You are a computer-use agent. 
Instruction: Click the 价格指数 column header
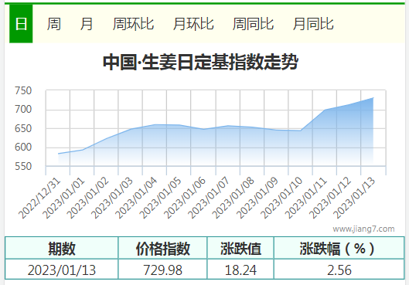[163, 248]
